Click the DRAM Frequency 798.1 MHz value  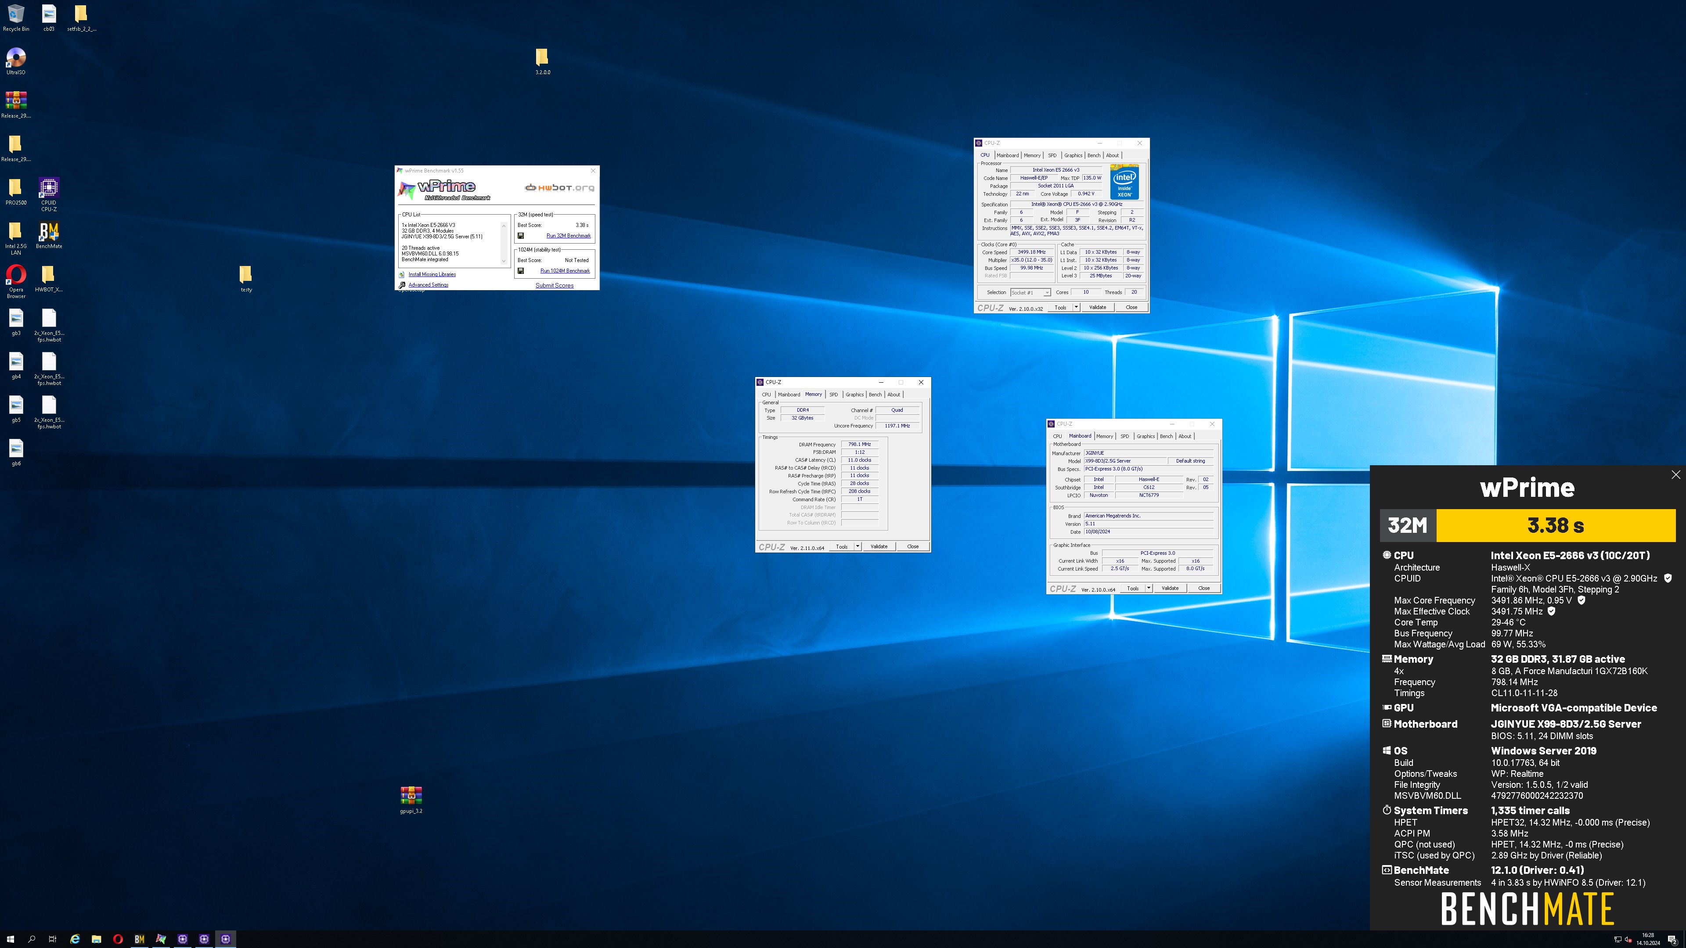coord(859,444)
